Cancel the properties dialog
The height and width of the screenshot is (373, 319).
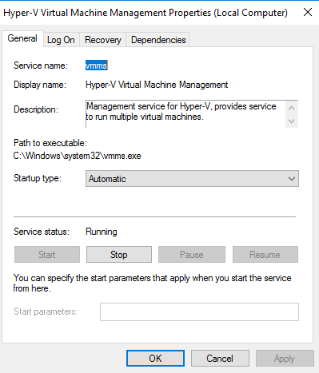220,359
